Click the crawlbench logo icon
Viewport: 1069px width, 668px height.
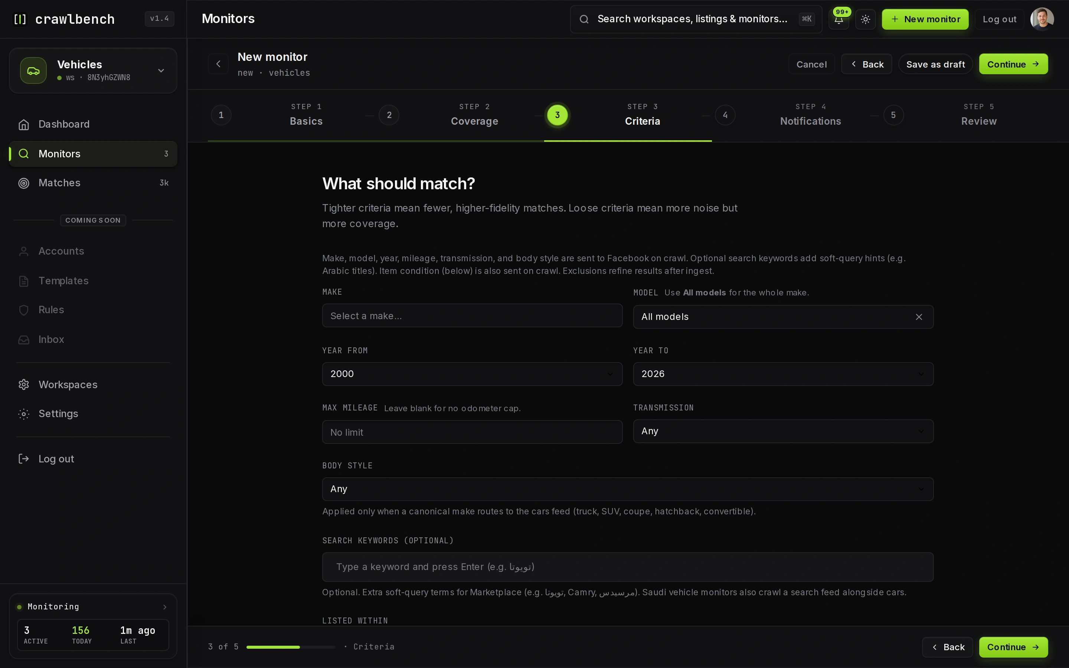tap(20, 19)
